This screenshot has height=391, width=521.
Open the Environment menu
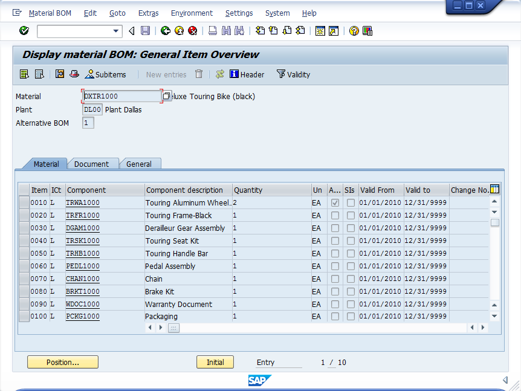click(x=192, y=13)
